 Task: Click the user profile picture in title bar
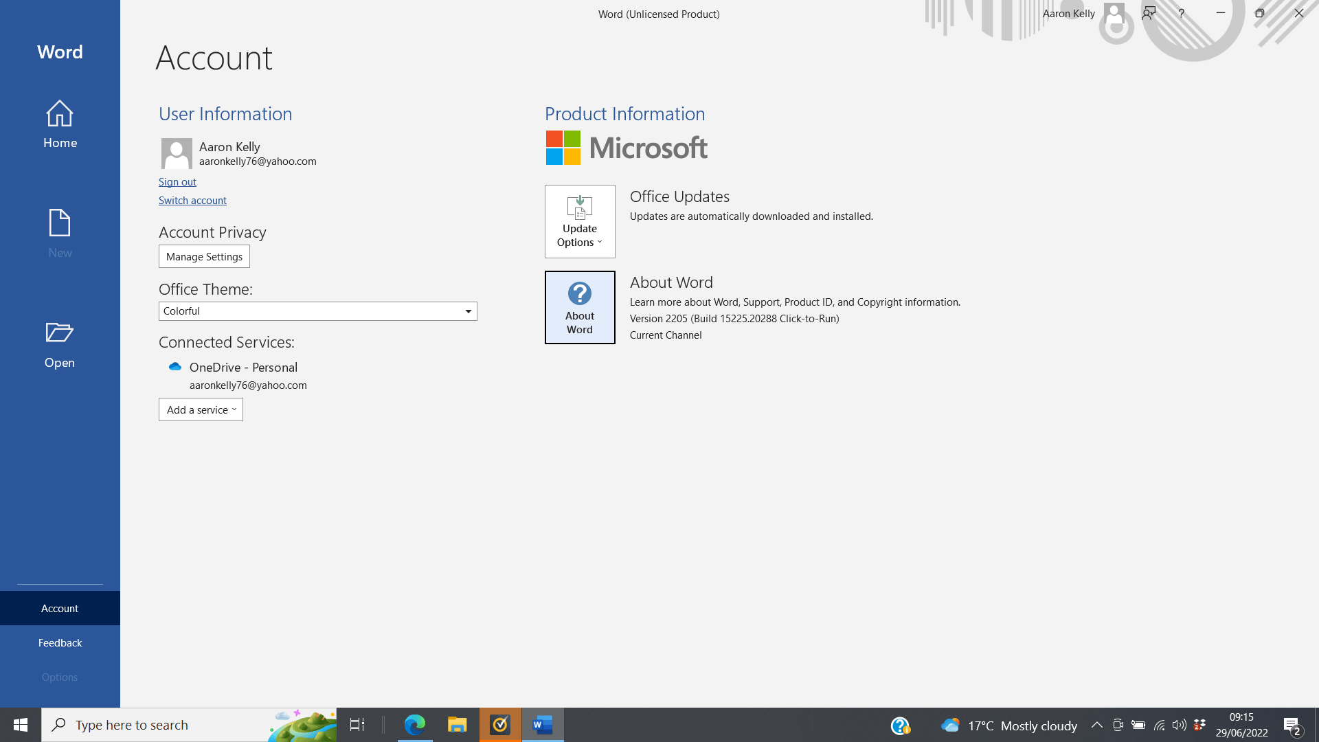point(1114,13)
